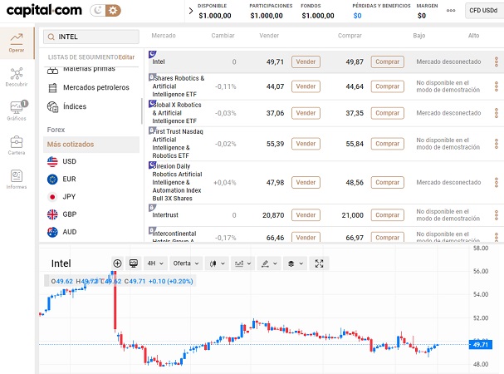The image size is (504, 374).
Task: Click Vender for iShares Robotics ETF
Action: (306, 86)
